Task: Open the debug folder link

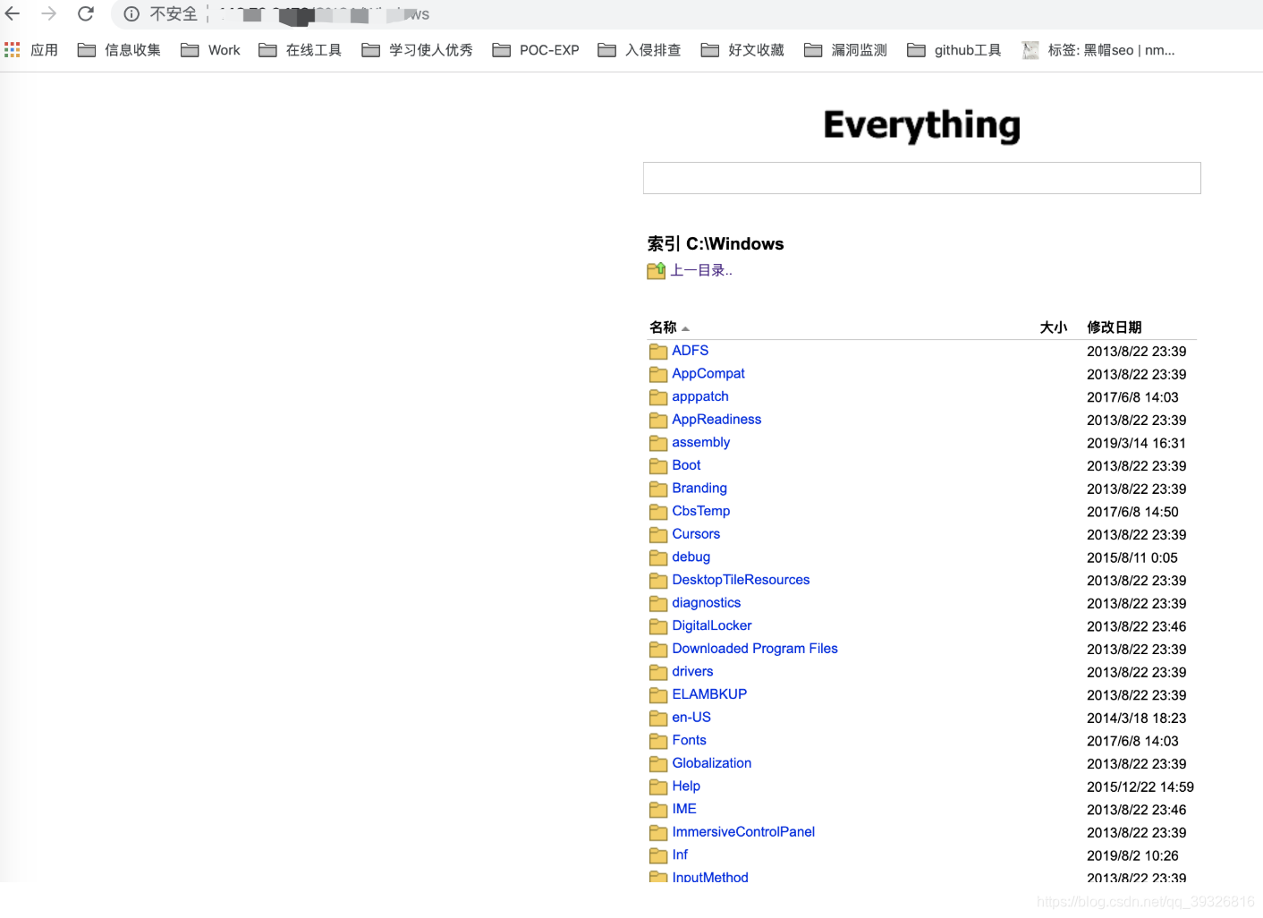Action: [x=691, y=557]
